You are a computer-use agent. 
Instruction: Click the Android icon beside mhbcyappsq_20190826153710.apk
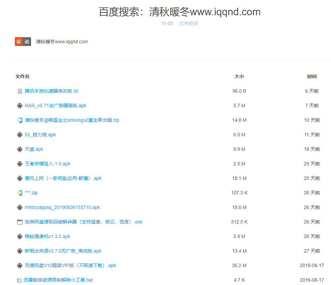(20, 208)
